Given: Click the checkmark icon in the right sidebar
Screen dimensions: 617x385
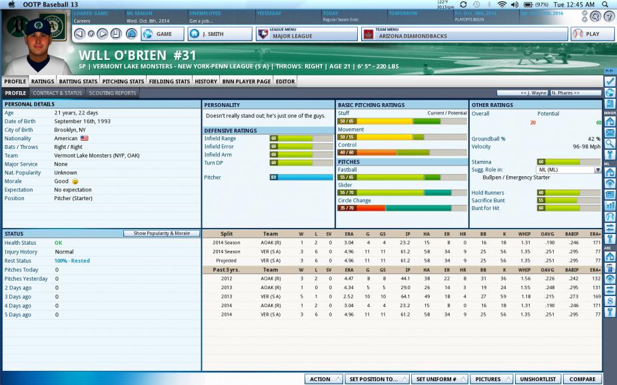Looking at the screenshot, I should (x=610, y=81).
